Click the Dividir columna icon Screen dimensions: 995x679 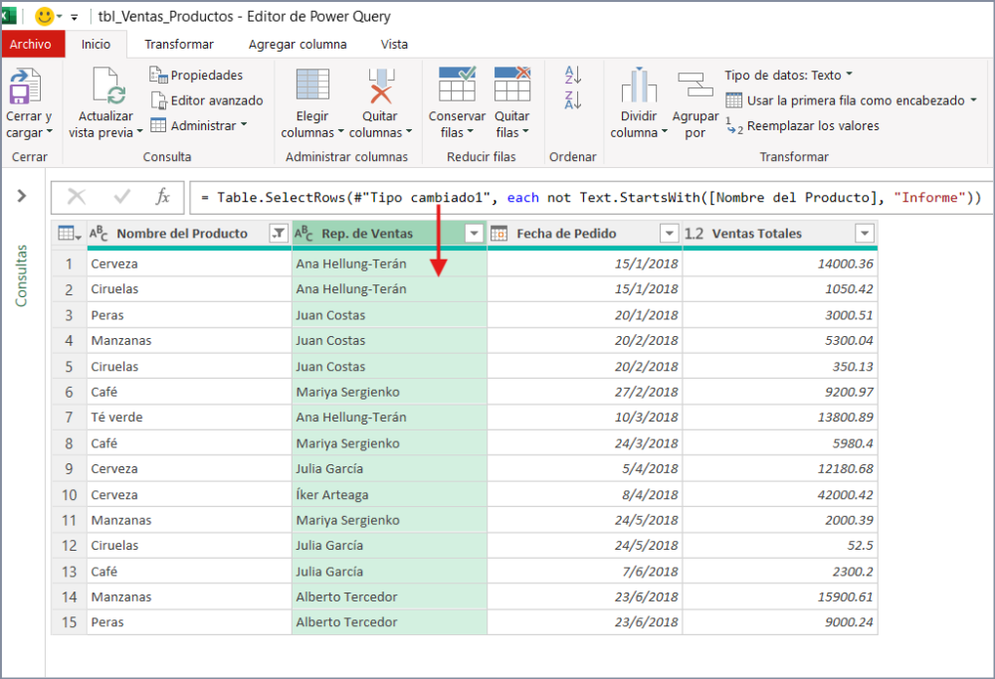639,85
